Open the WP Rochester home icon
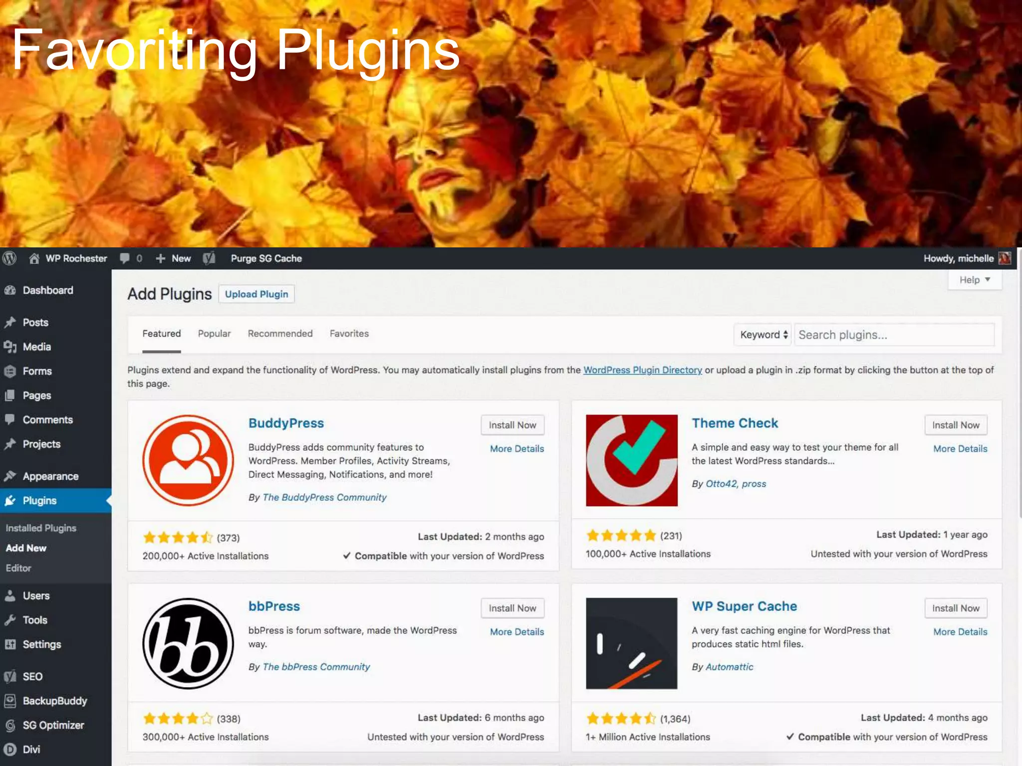Image resolution: width=1022 pixels, height=766 pixels. (34, 258)
